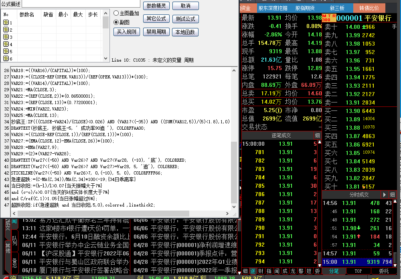Click the parameter icon in row 4

tap(6, 44)
